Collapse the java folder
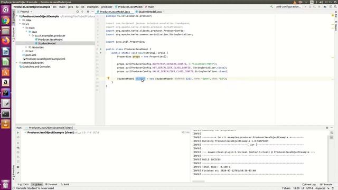This screenshot has height=190, width=338. click(x=26, y=32)
